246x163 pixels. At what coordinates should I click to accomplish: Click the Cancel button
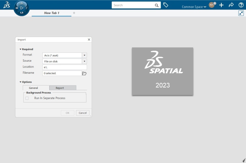tap(83, 113)
